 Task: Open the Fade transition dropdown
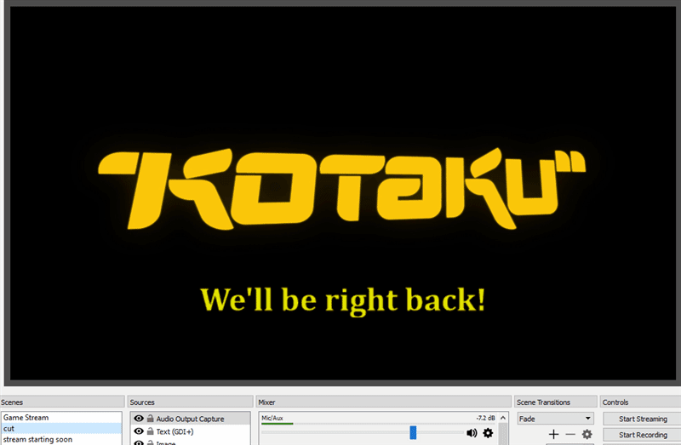[x=555, y=419]
